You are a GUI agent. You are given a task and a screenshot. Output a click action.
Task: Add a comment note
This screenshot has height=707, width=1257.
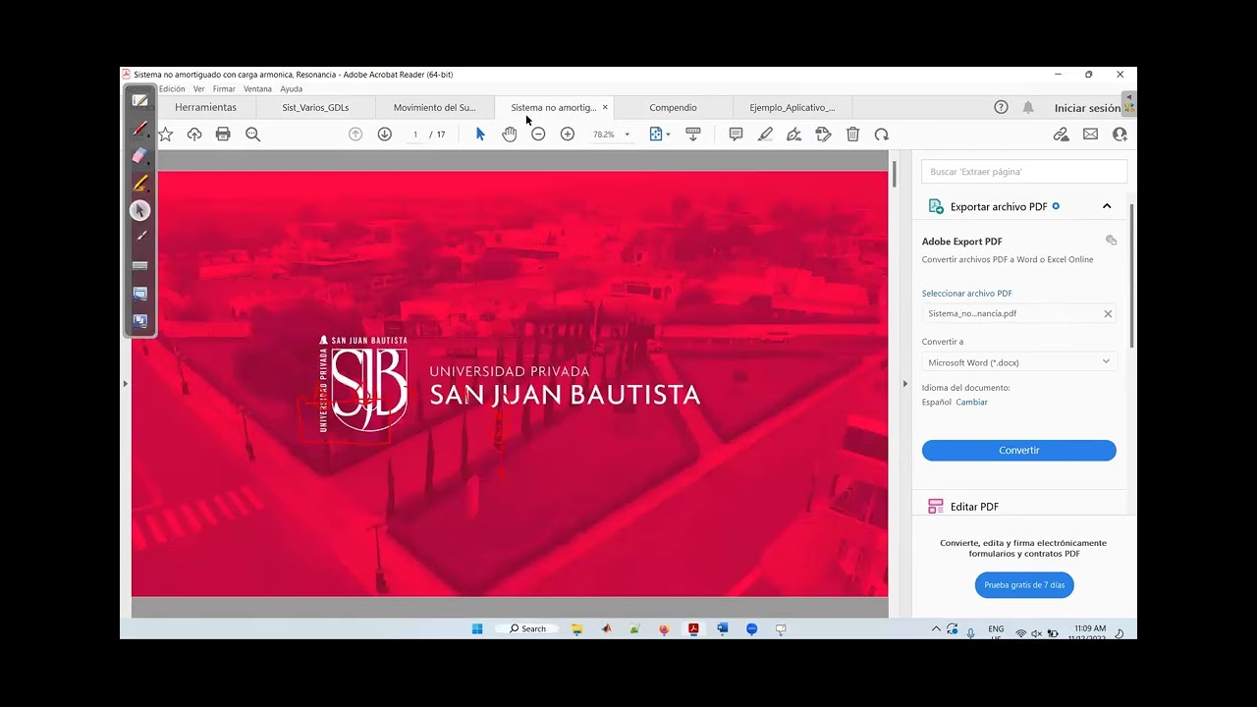click(x=736, y=135)
